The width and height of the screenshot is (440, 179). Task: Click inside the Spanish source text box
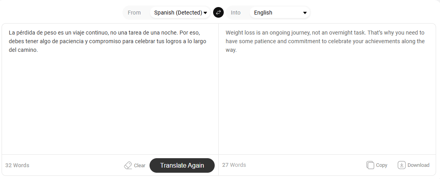(x=110, y=89)
